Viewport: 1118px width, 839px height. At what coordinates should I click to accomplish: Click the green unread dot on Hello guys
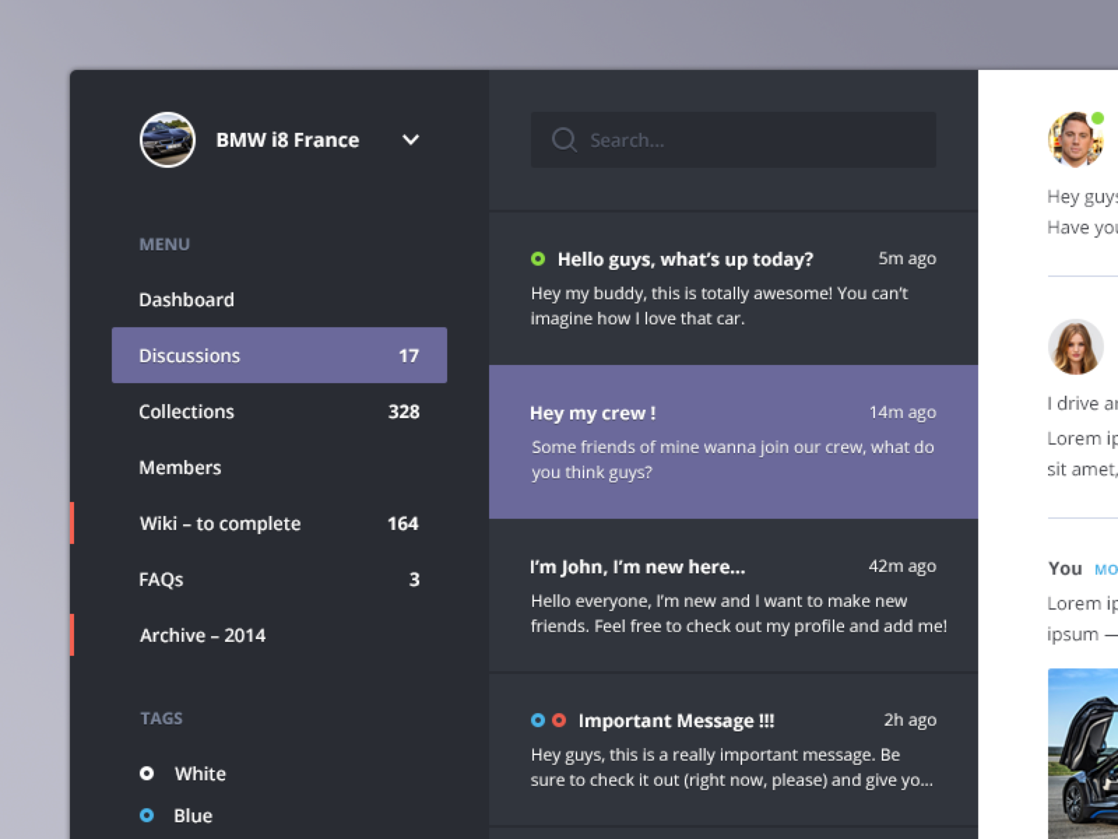click(538, 259)
